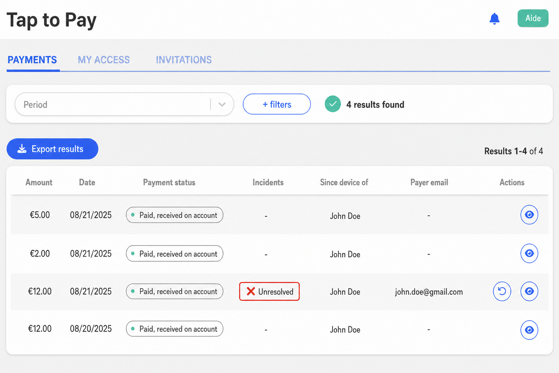
Task: Open the notifications bell
Action: click(x=494, y=19)
